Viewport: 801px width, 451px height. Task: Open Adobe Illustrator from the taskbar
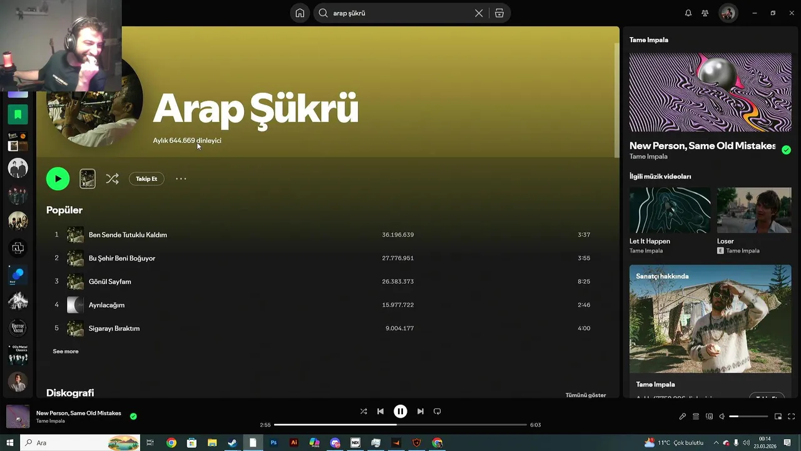point(294,443)
